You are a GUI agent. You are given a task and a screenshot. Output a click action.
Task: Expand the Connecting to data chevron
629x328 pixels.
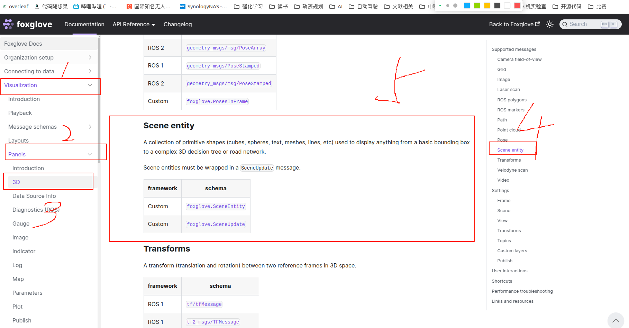pos(90,71)
